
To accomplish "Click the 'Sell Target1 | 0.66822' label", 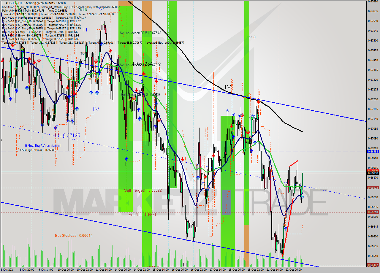I will 143,190.
